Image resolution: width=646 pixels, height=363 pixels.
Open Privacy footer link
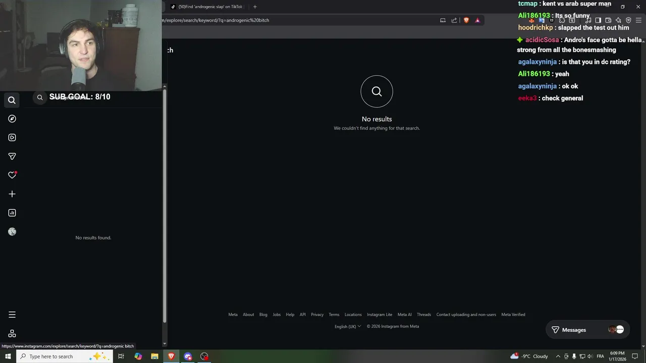tap(317, 315)
